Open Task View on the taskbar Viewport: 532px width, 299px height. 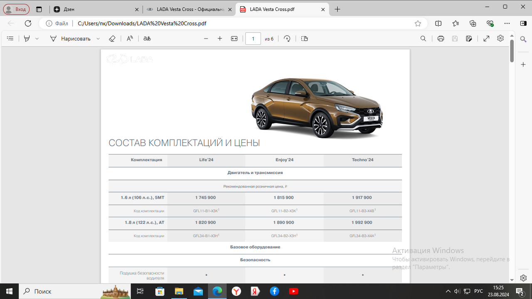140,292
